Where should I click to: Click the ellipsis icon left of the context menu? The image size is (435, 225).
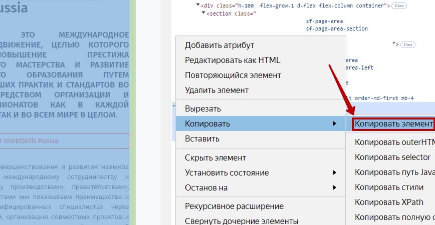point(174,105)
